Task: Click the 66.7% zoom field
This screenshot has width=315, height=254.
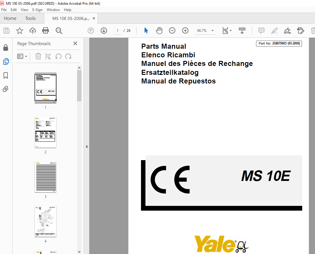Action: tap(202, 31)
